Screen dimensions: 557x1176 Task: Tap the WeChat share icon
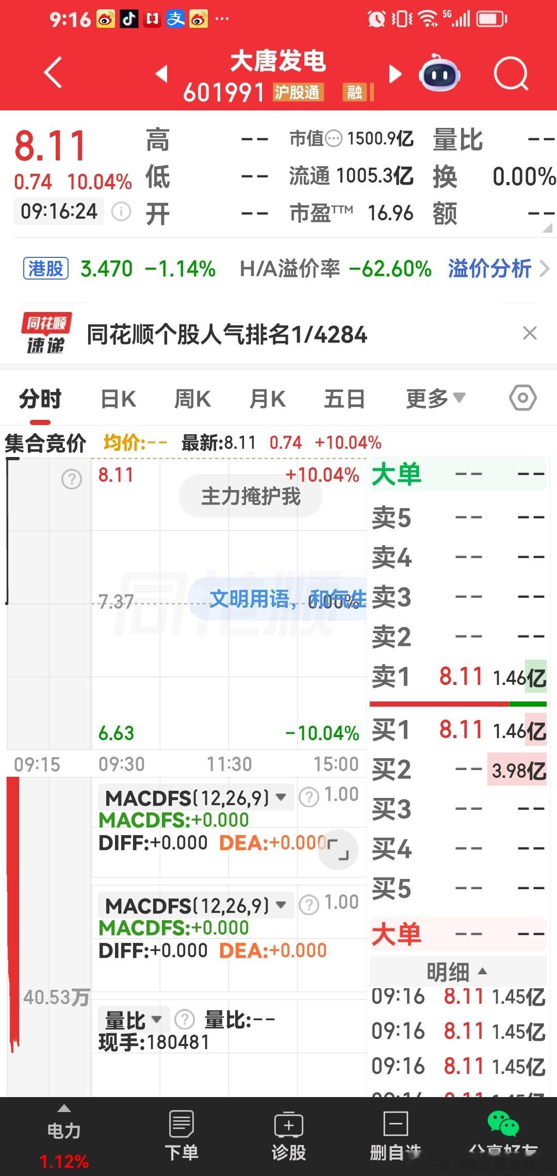pos(503,1124)
